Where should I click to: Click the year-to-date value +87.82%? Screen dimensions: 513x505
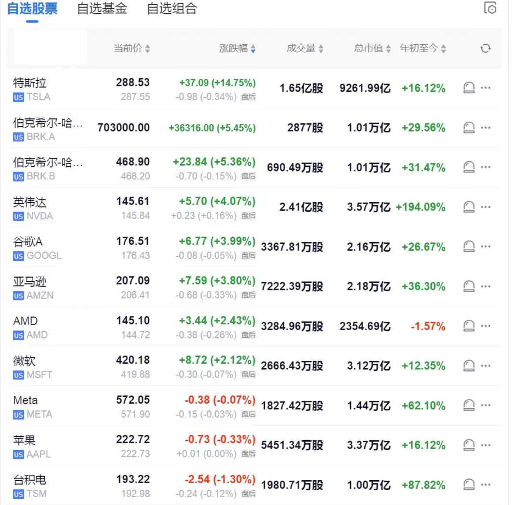click(x=423, y=485)
